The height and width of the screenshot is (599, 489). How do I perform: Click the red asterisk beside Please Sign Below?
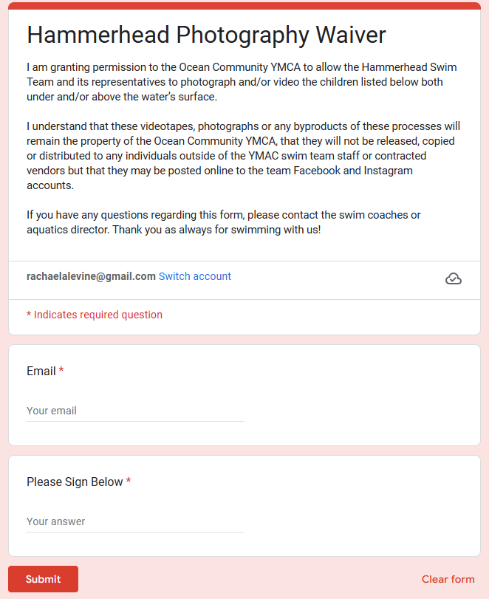pos(129,482)
